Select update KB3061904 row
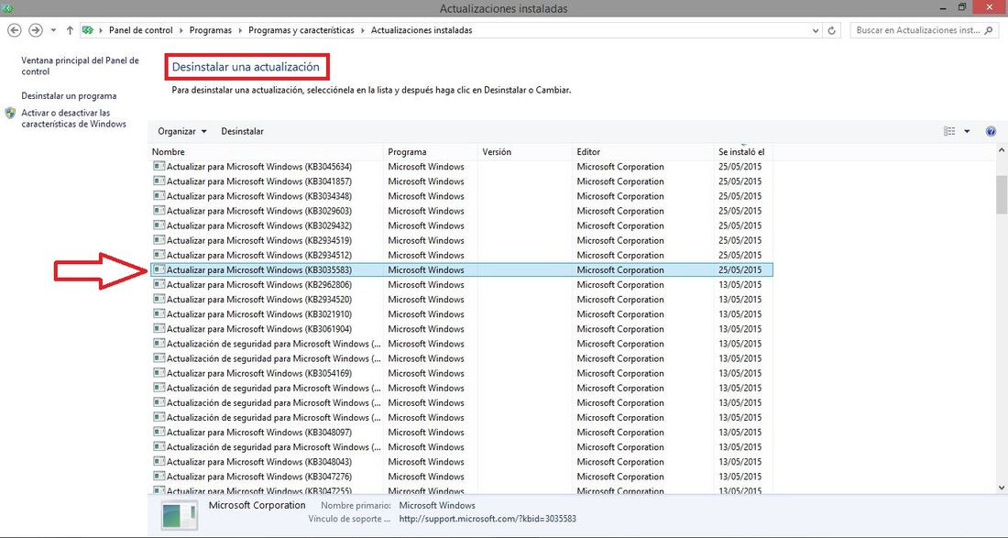Image resolution: width=1008 pixels, height=538 pixels. [461, 329]
